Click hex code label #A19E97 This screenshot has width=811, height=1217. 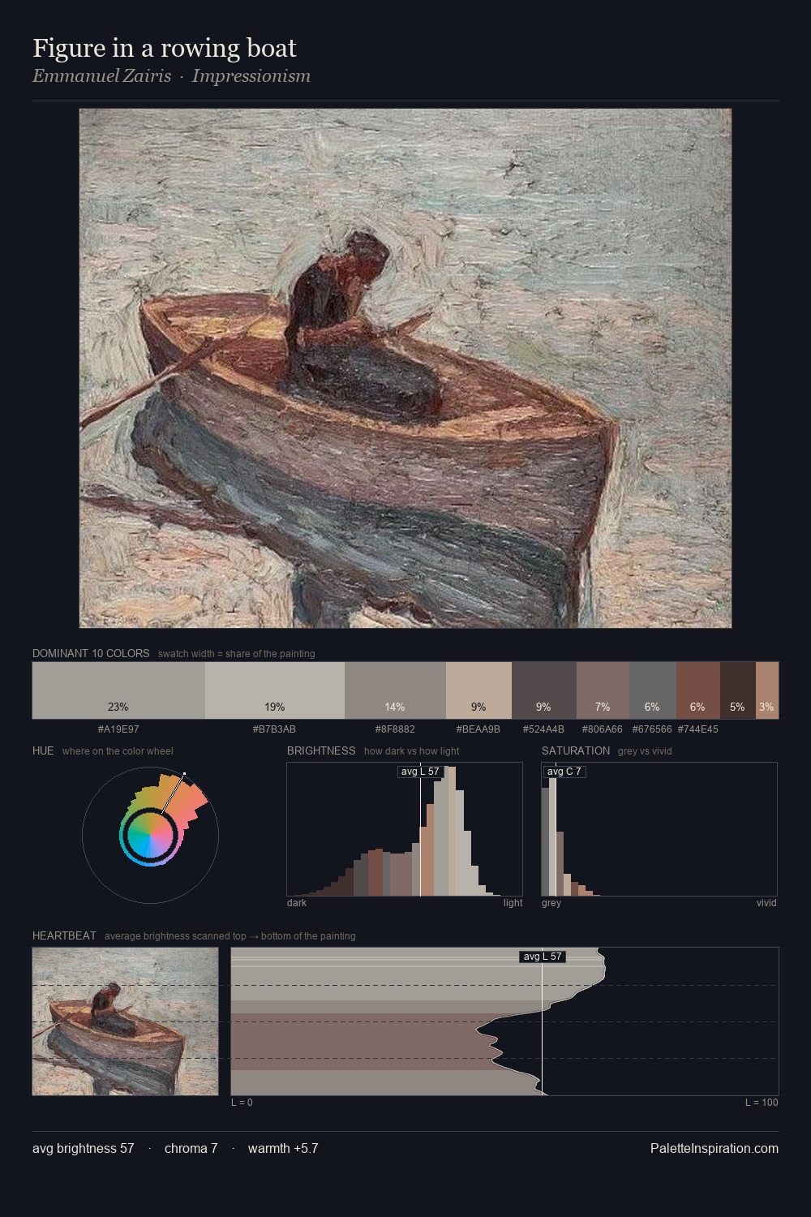pyautogui.click(x=118, y=729)
